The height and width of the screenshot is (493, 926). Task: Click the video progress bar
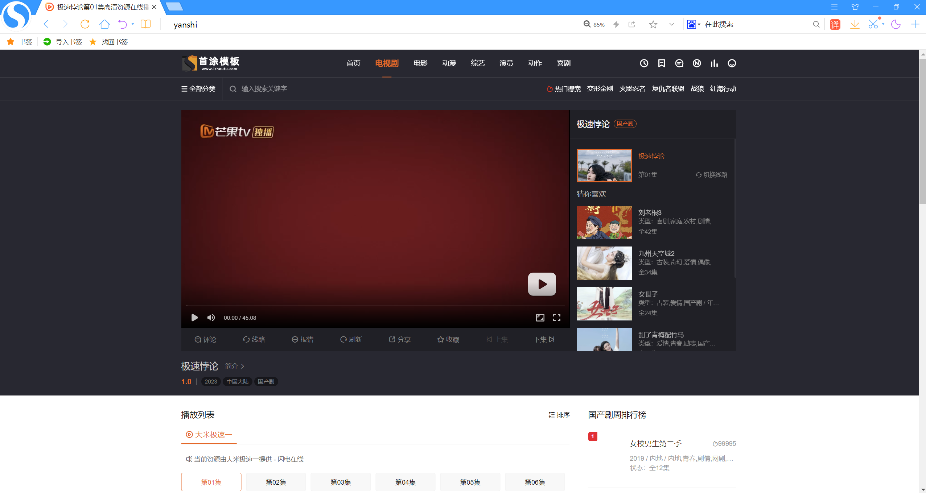click(375, 306)
